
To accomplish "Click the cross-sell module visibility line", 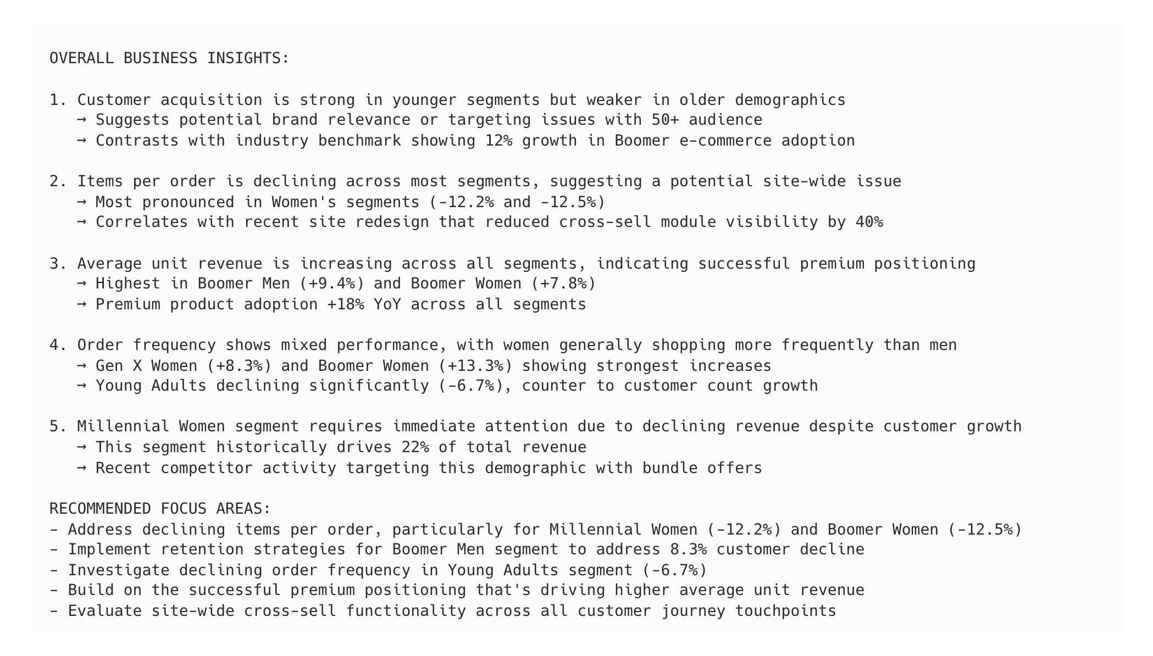I will tap(480, 222).
